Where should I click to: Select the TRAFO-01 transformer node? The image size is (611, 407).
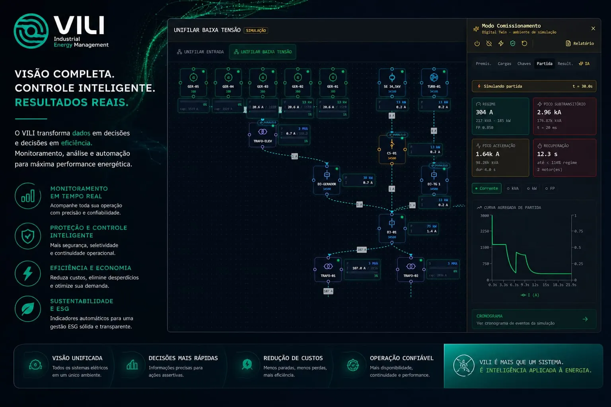[328, 269]
